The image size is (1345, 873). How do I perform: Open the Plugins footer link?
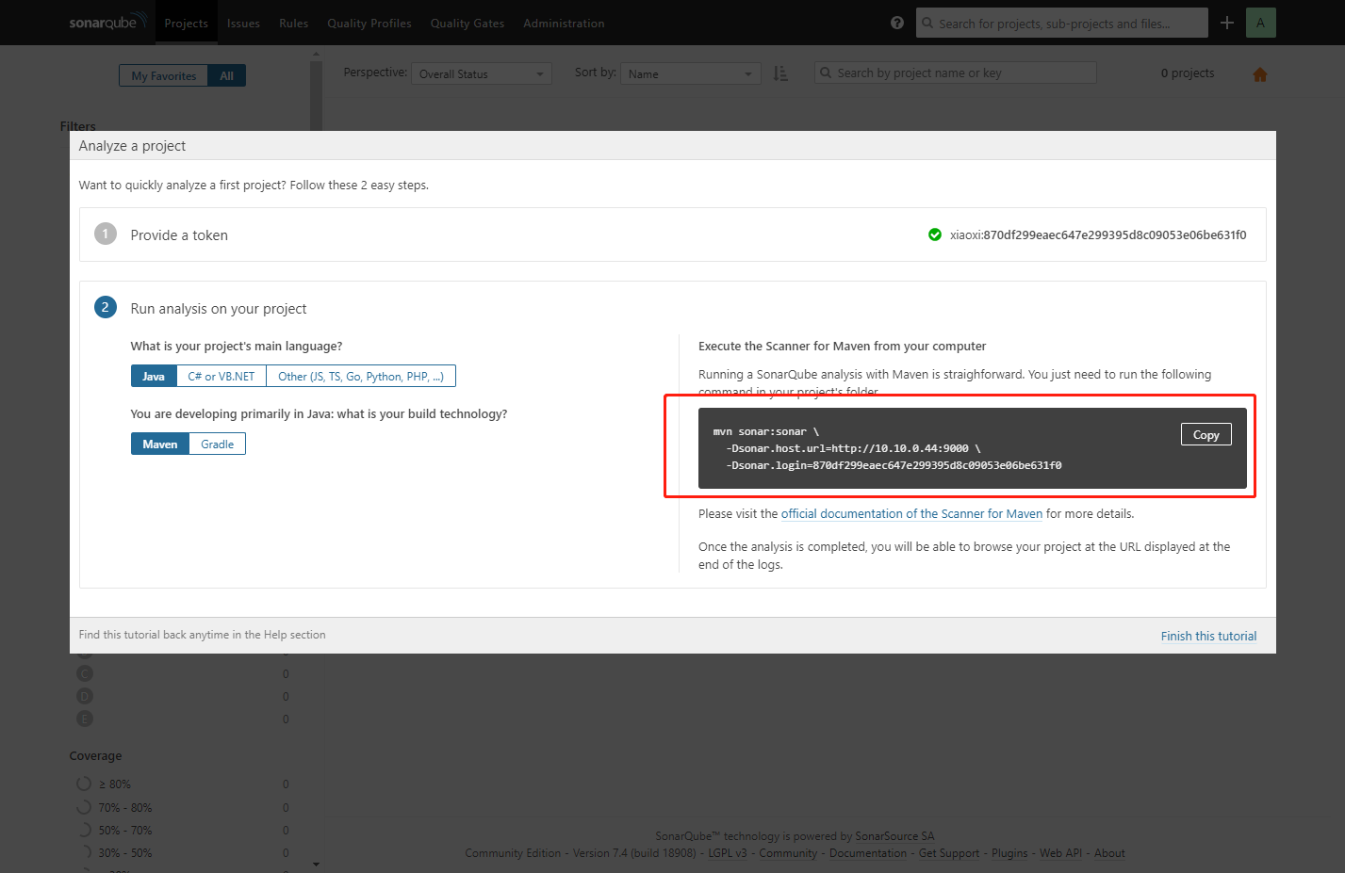pos(1009,853)
